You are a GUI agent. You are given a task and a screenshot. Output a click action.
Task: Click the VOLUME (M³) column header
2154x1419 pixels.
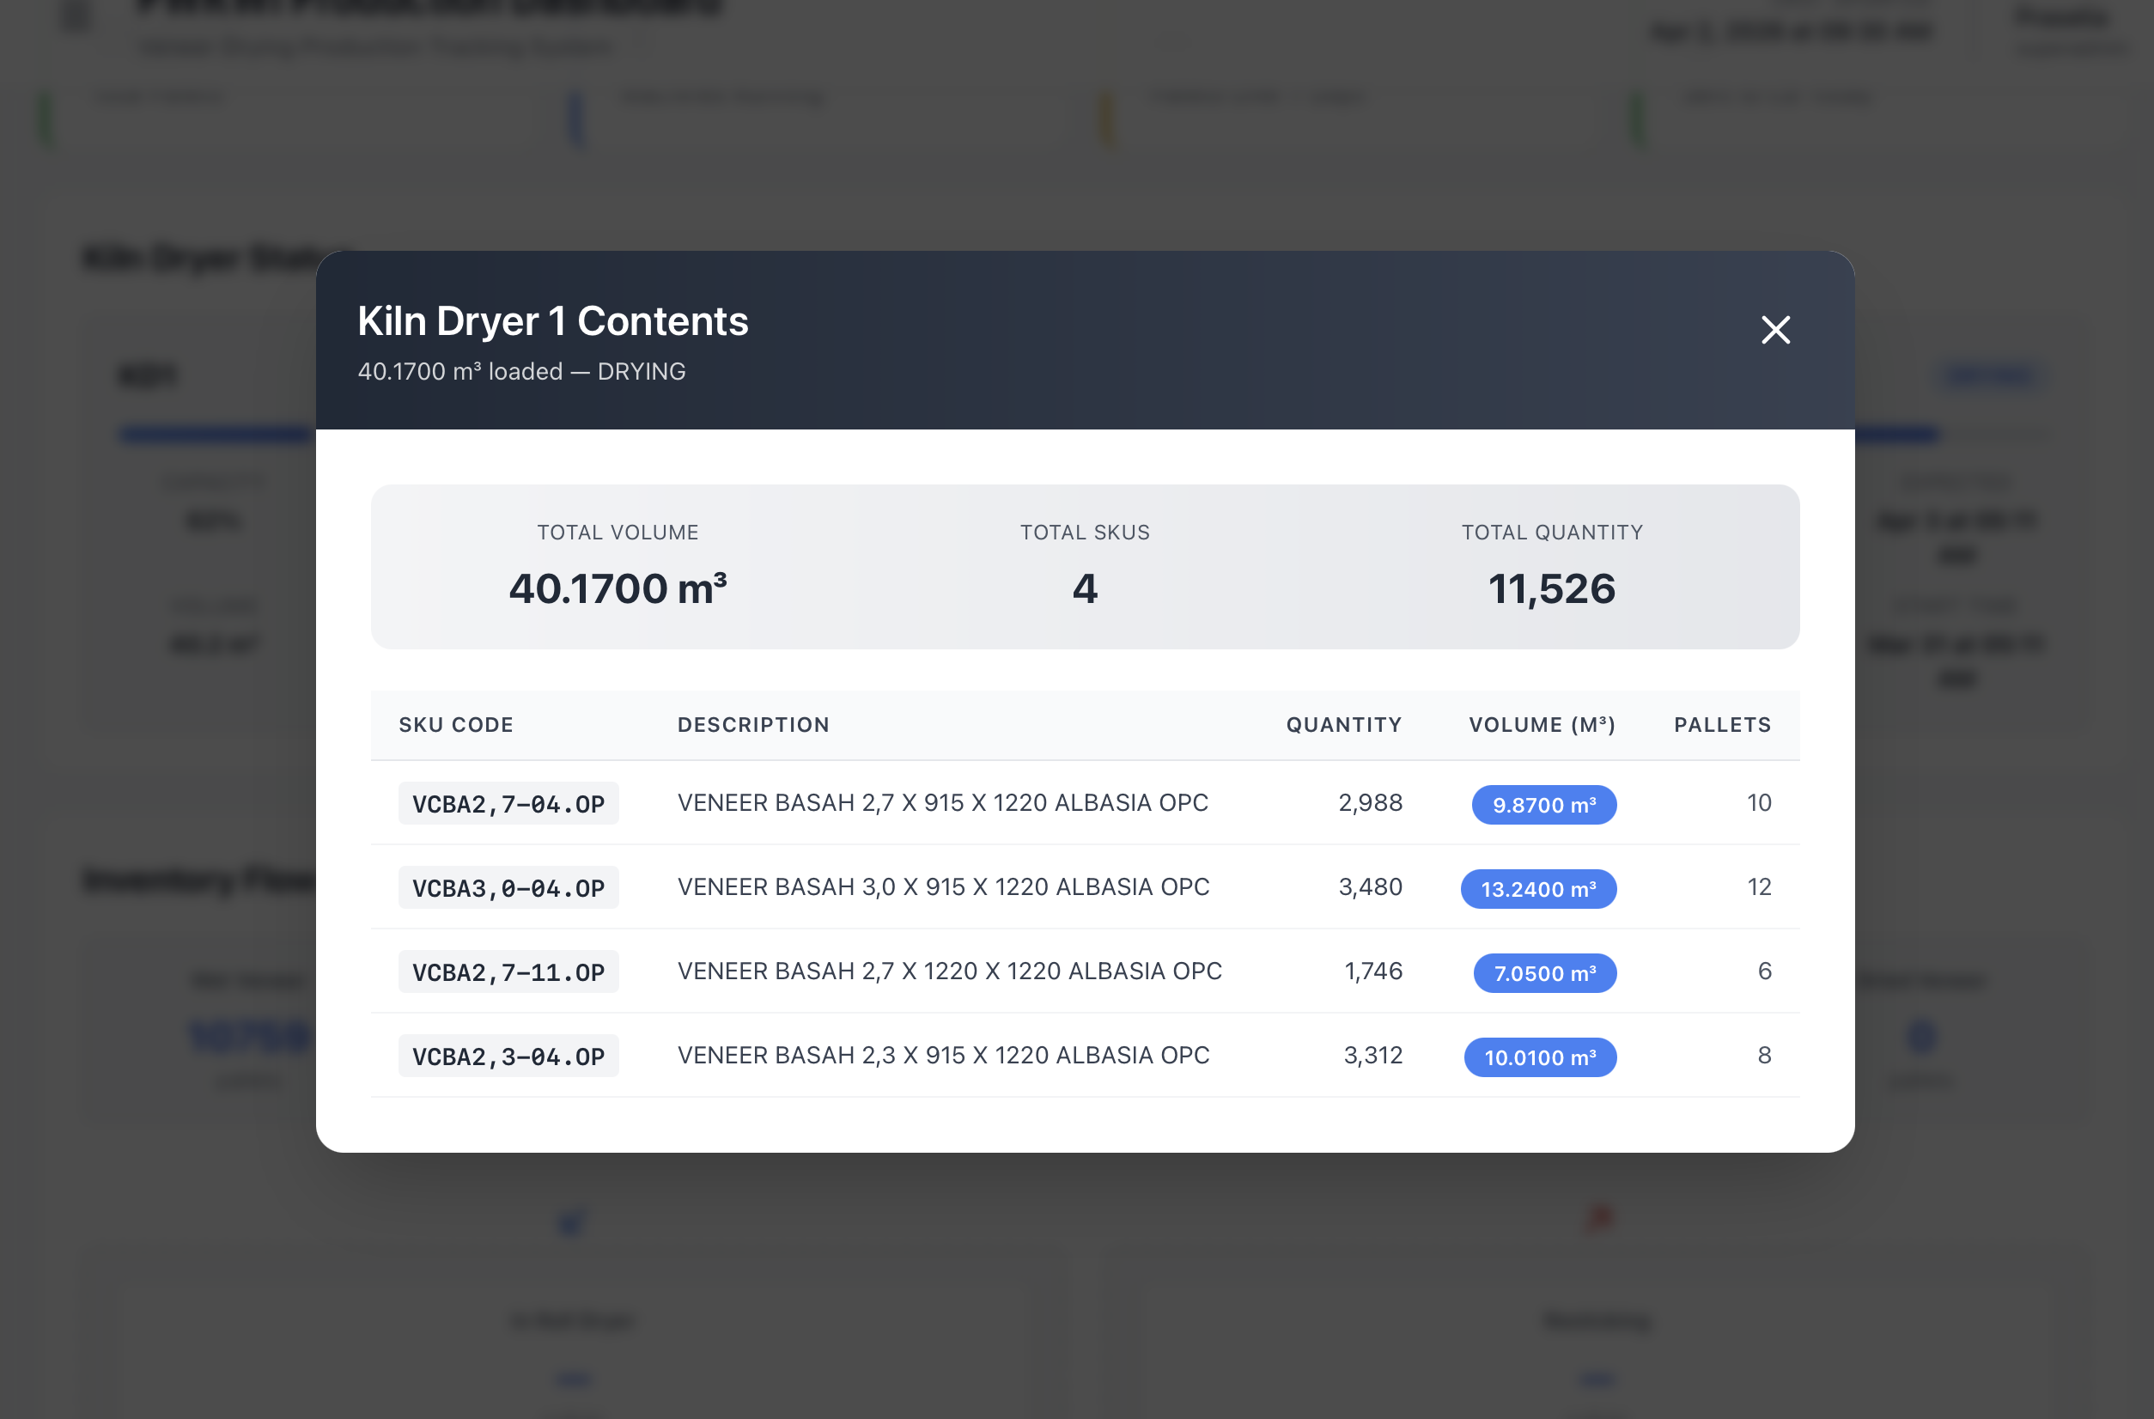pyautogui.click(x=1542, y=725)
